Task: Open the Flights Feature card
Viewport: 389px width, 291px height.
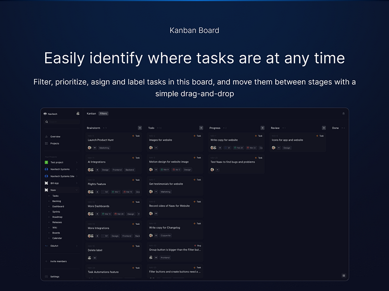Action: [114, 186]
